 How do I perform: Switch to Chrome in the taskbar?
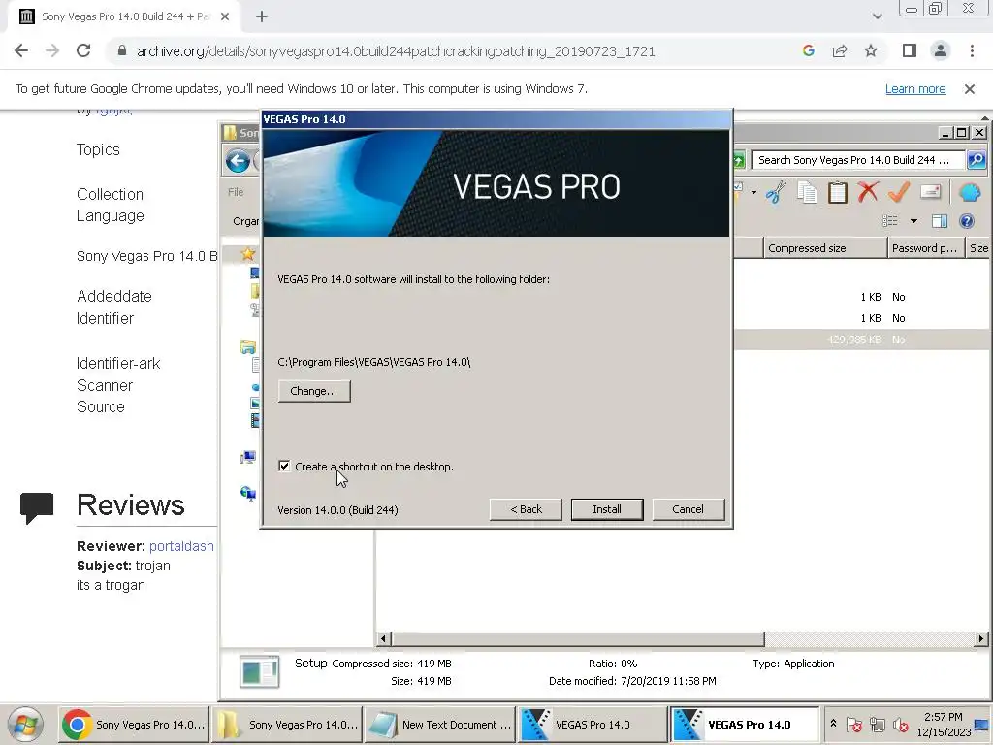pos(134,724)
